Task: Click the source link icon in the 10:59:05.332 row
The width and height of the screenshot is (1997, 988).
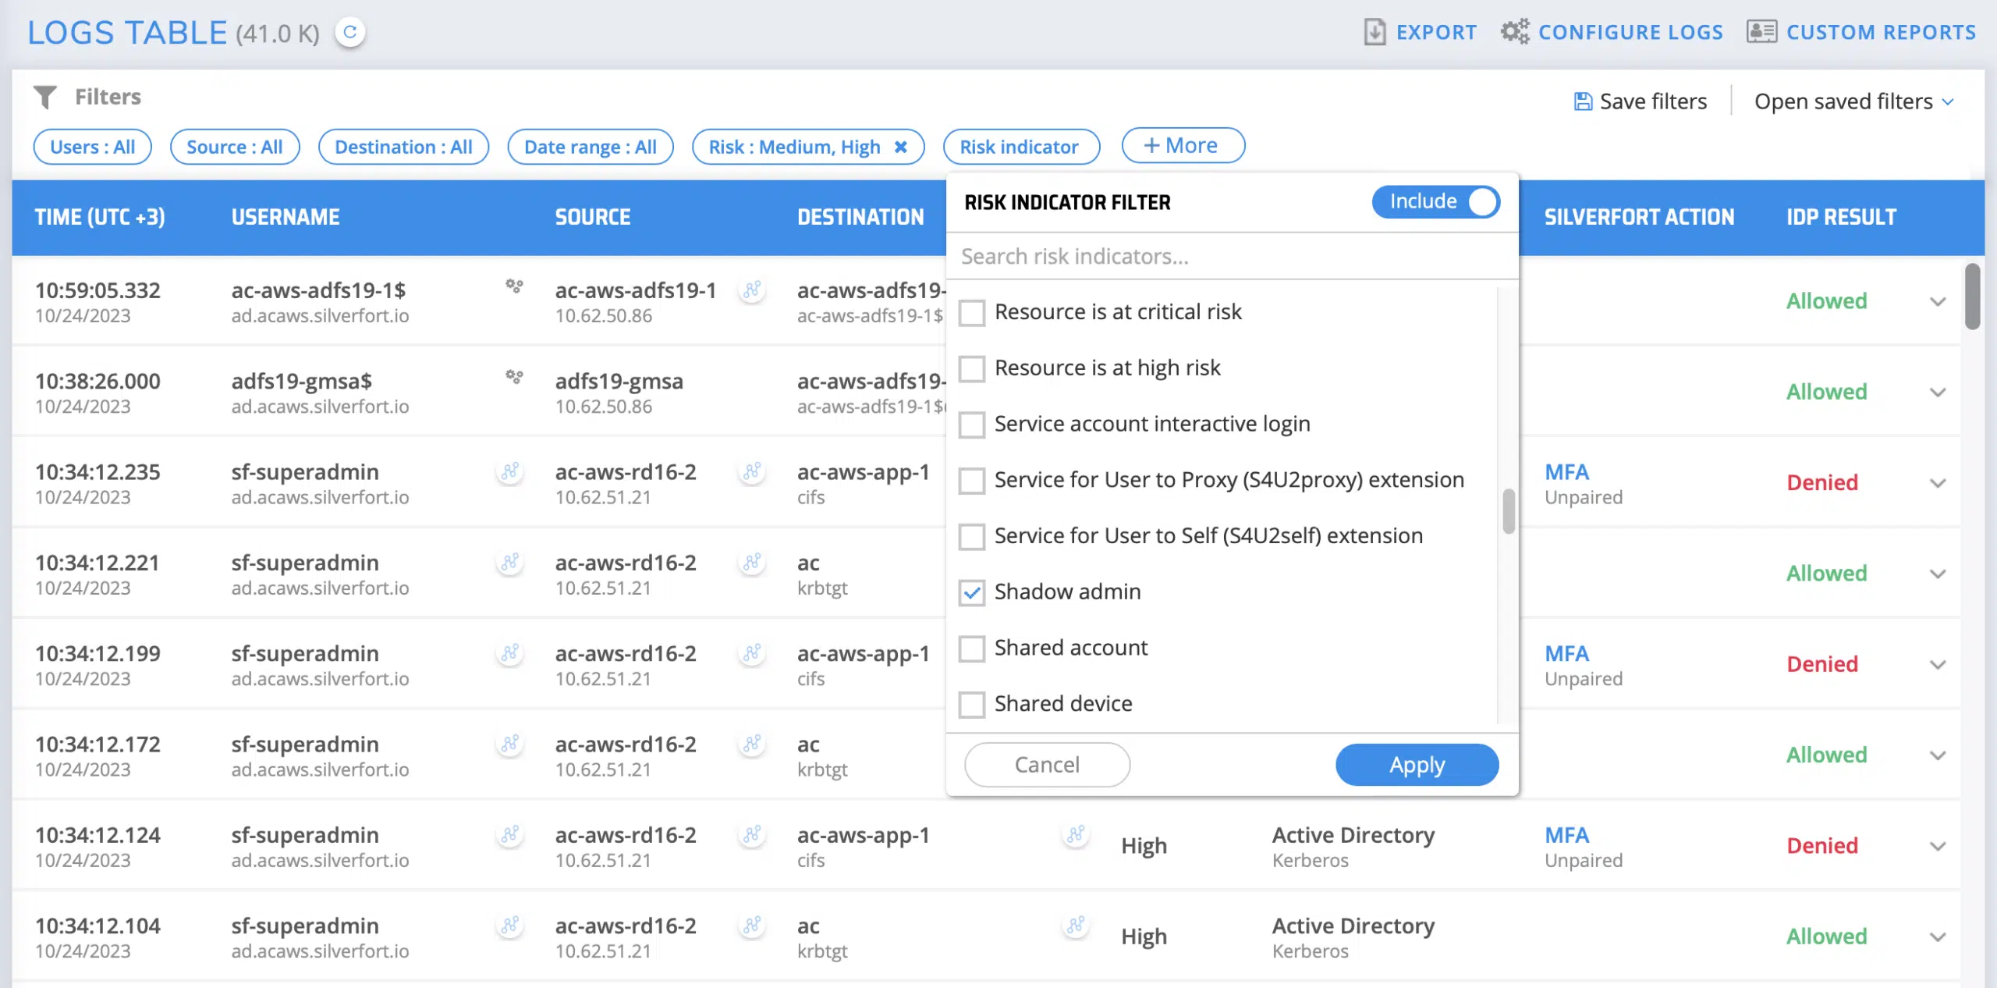Action: (752, 290)
